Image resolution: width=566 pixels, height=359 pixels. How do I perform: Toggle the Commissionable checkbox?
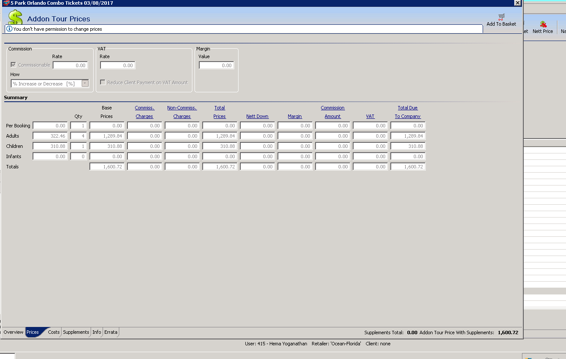(x=14, y=65)
